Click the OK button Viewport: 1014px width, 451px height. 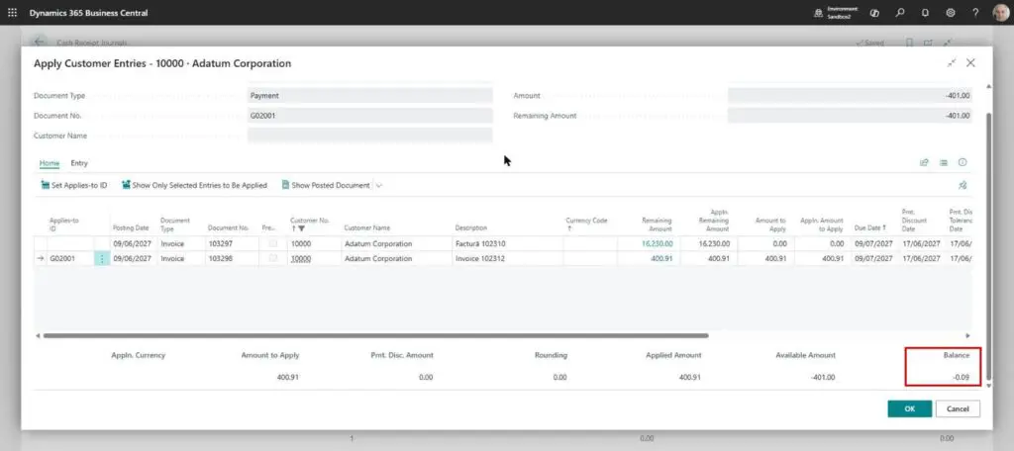pyautogui.click(x=909, y=409)
